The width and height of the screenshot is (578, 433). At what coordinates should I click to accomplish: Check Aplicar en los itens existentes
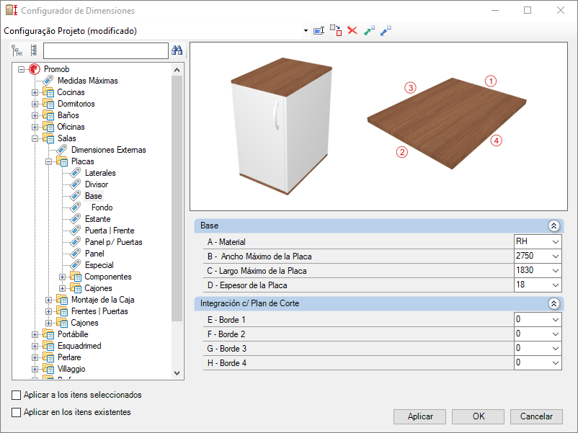[17, 412]
